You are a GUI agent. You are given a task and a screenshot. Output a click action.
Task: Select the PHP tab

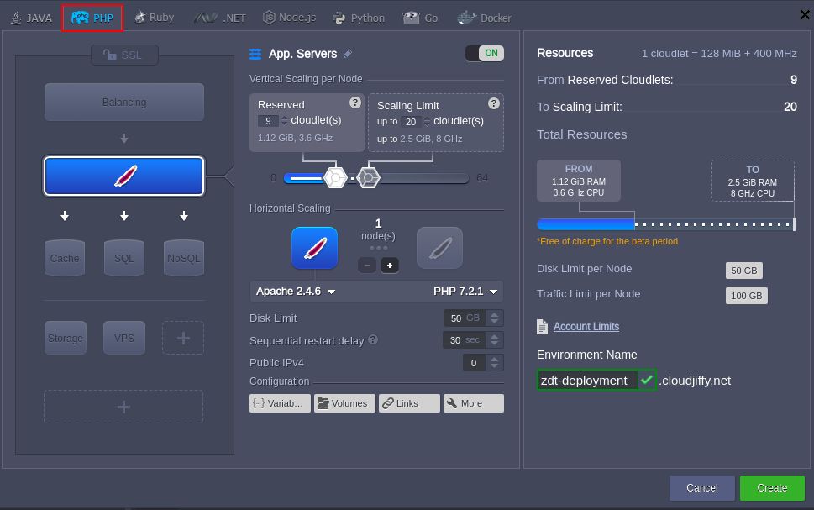pos(92,18)
